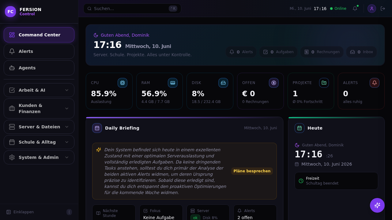Collapse sidebar with Einklappen
The image size is (392, 220).
click(39, 212)
